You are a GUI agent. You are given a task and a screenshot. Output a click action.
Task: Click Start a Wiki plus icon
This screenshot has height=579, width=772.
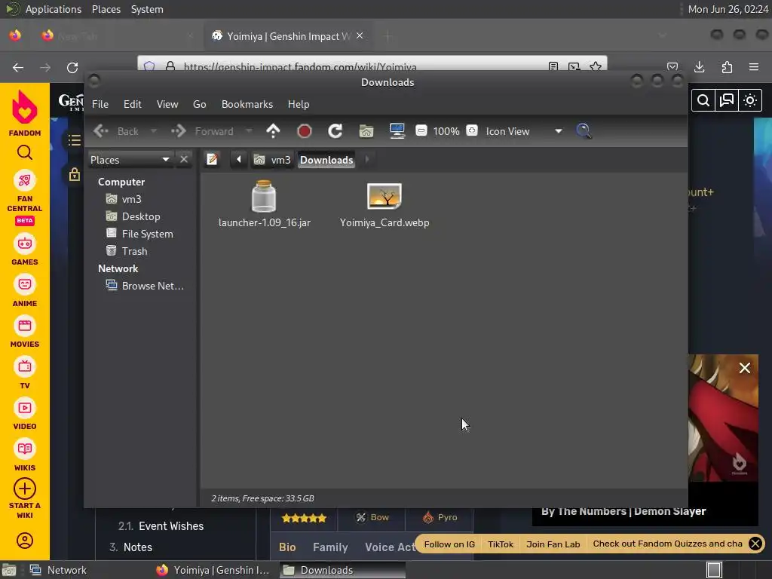pos(25,489)
